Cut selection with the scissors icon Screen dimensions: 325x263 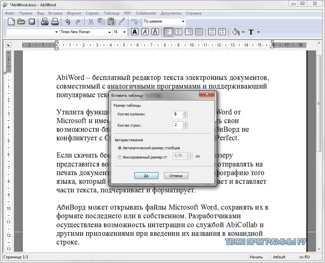tap(91, 22)
